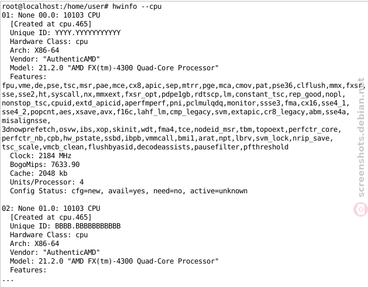
Task: Click the first Arch: X86-64 line
Action: (x=35, y=50)
